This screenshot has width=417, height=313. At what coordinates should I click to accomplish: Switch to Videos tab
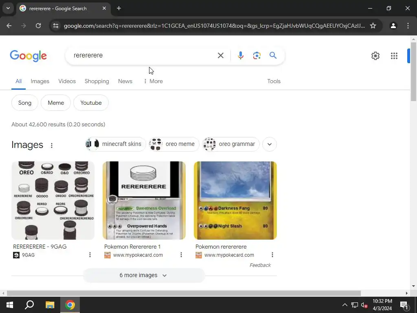point(67,81)
